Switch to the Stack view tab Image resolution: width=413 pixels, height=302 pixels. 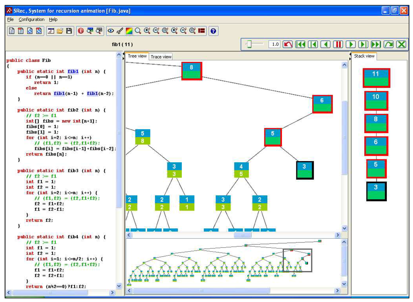point(364,56)
